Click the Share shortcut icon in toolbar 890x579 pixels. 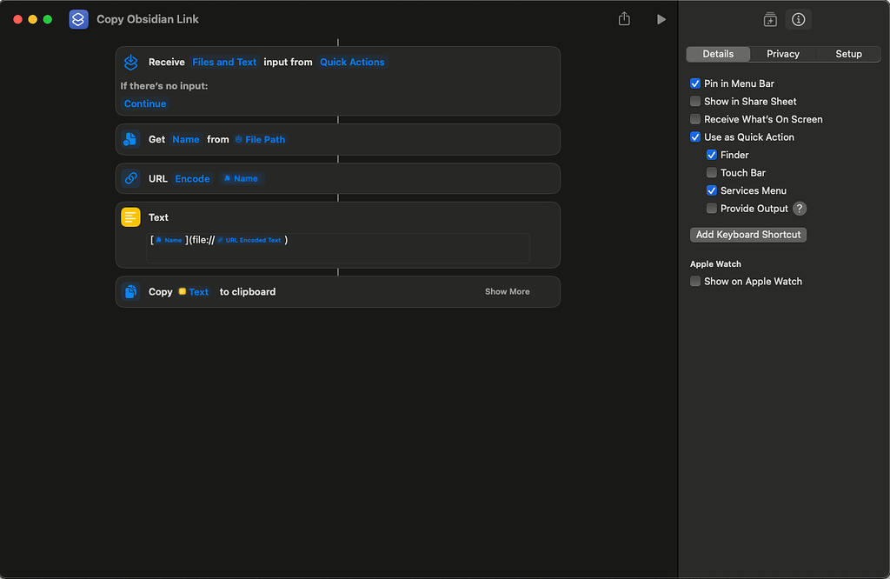[x=624, y=19]
